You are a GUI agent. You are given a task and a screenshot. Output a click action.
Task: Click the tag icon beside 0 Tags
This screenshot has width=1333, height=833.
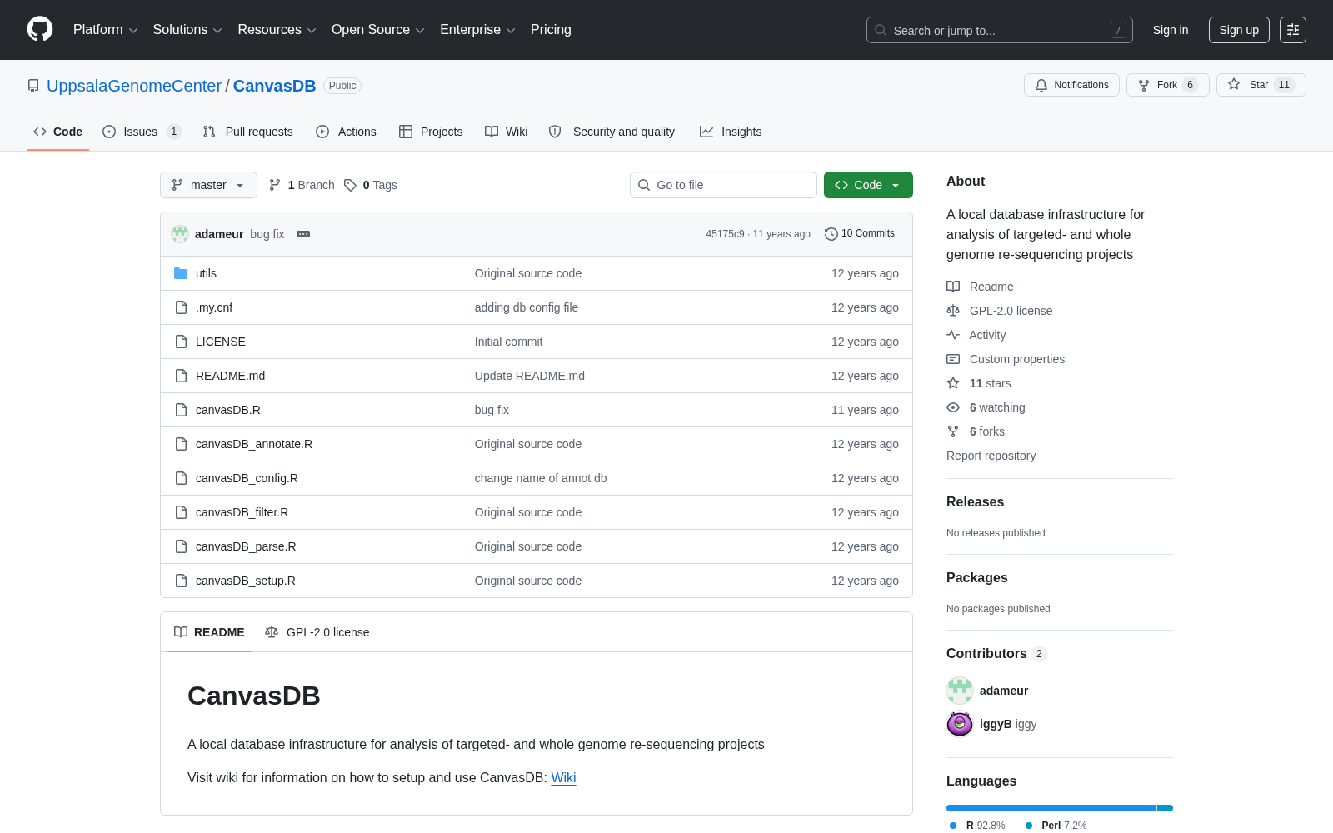click(x=351, y=185)
